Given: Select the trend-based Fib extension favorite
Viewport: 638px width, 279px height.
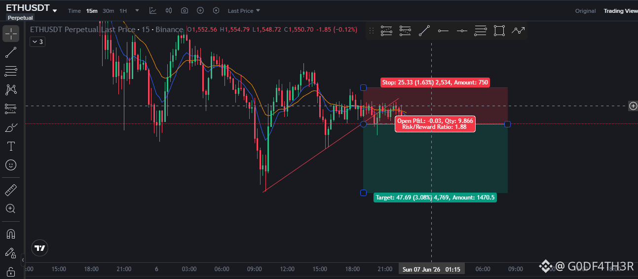Looking at the screenshot, I should click(x=405, y=31).
